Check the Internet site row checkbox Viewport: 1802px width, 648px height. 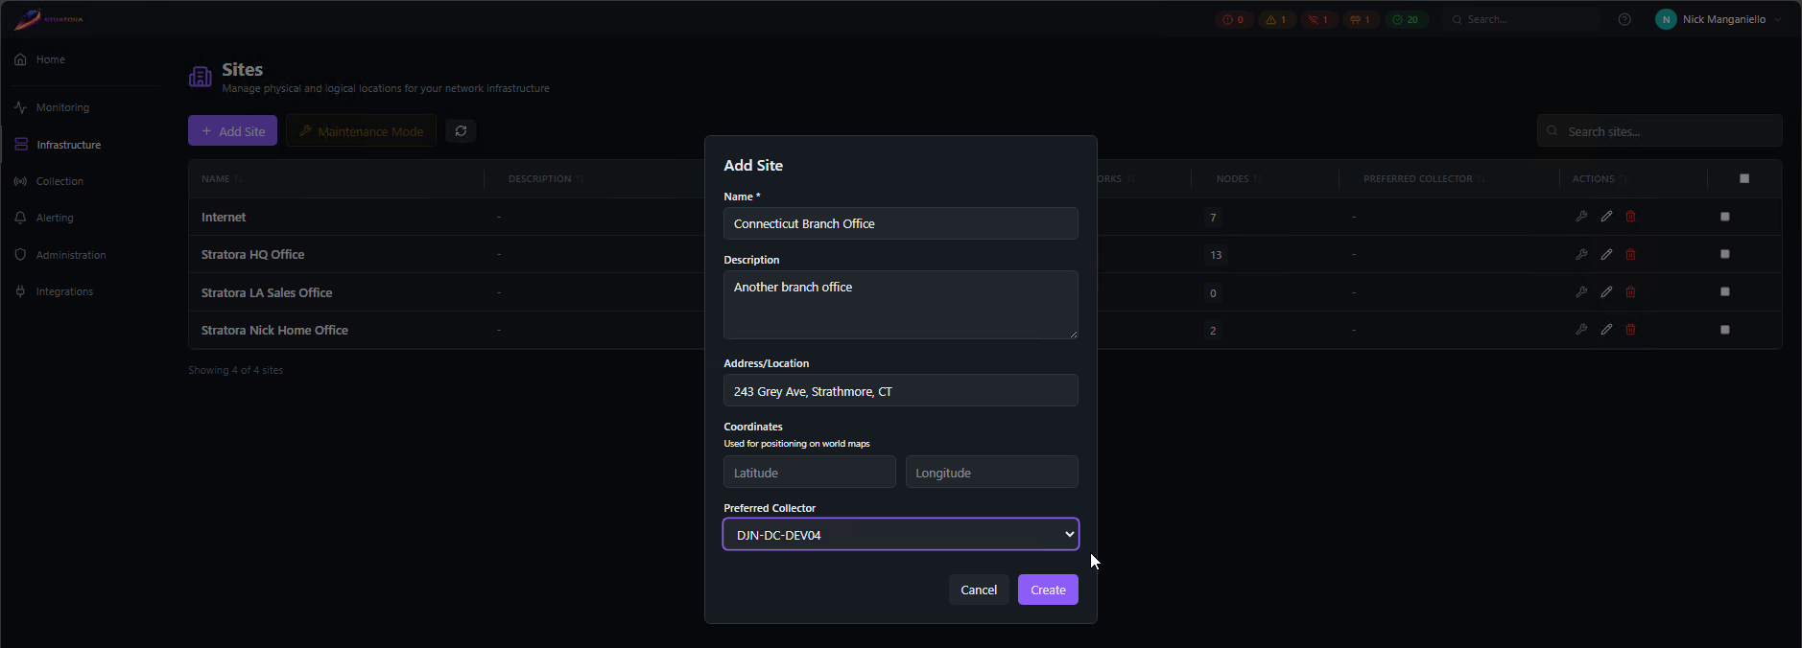[1725, 217]
